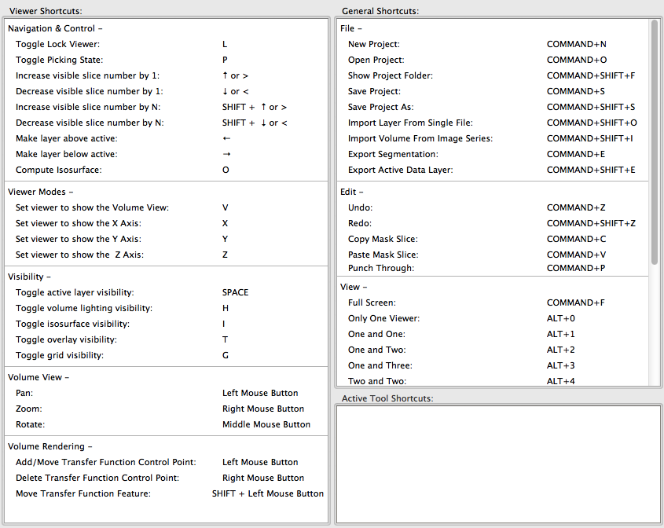Click the Copy Mask Slice label
This screenshot has height=528, width=664.
click(383, 239)
